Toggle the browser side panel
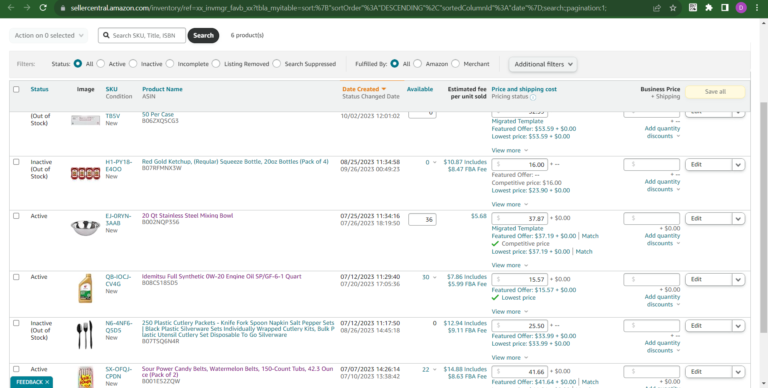768x388 pixels. [x=725, y=8]
